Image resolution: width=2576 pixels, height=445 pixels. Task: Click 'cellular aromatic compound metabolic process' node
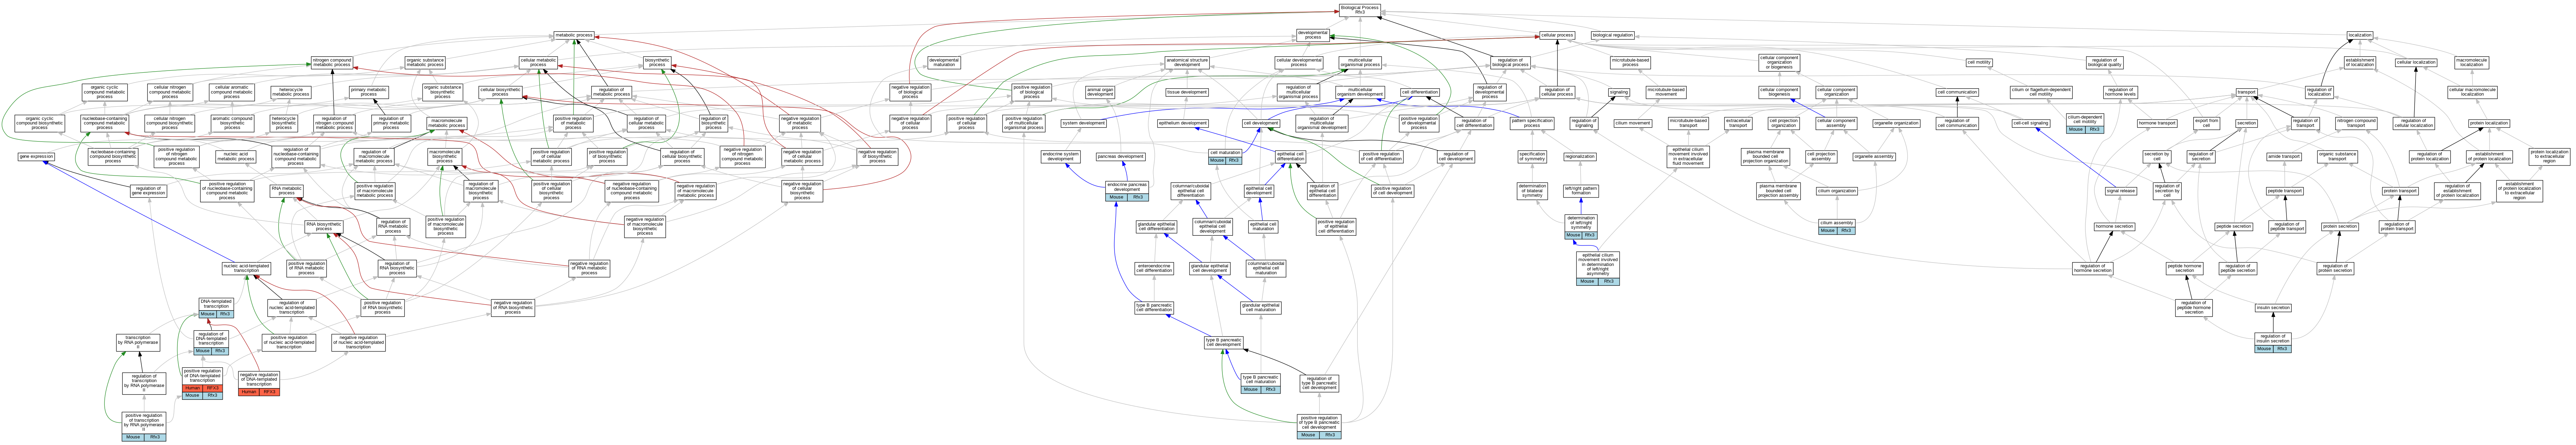tap(232, 93)
